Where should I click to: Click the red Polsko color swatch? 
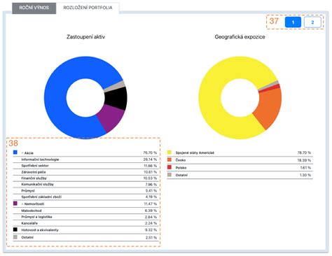[170, 167]
